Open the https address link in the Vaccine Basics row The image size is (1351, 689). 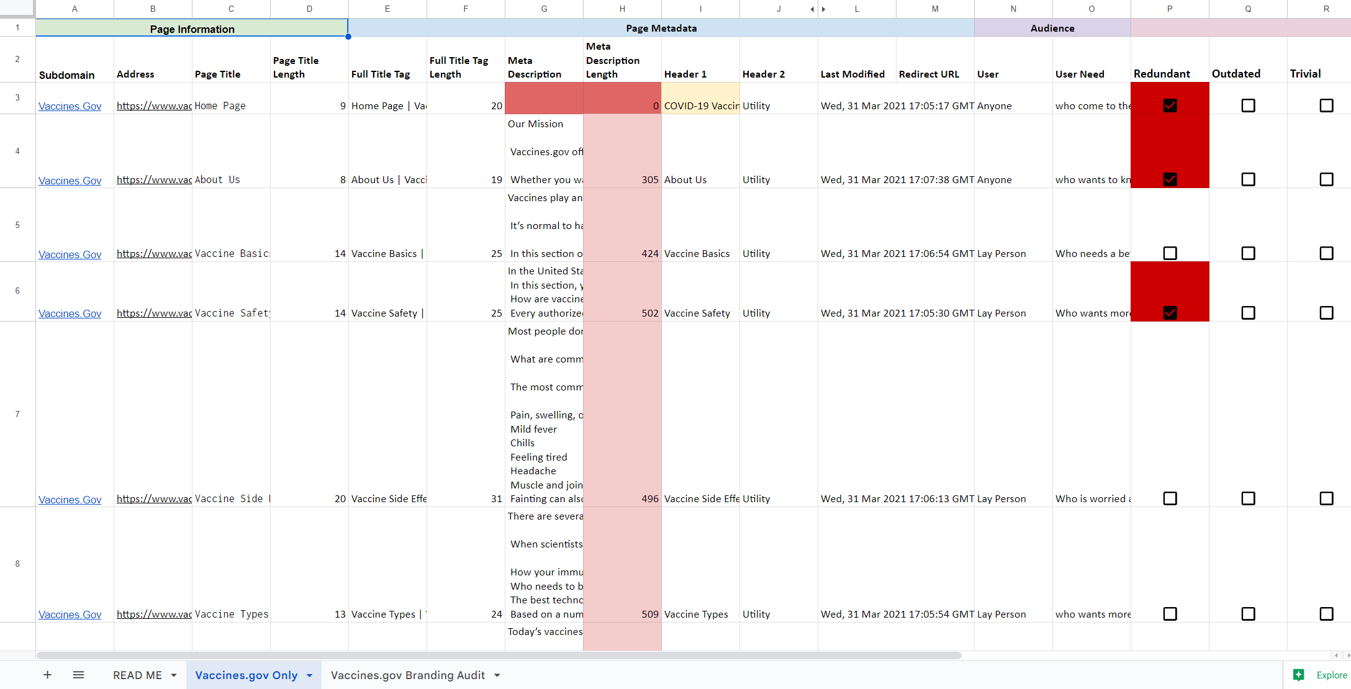153,253
